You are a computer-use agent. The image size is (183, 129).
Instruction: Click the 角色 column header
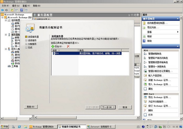point(100,50)
